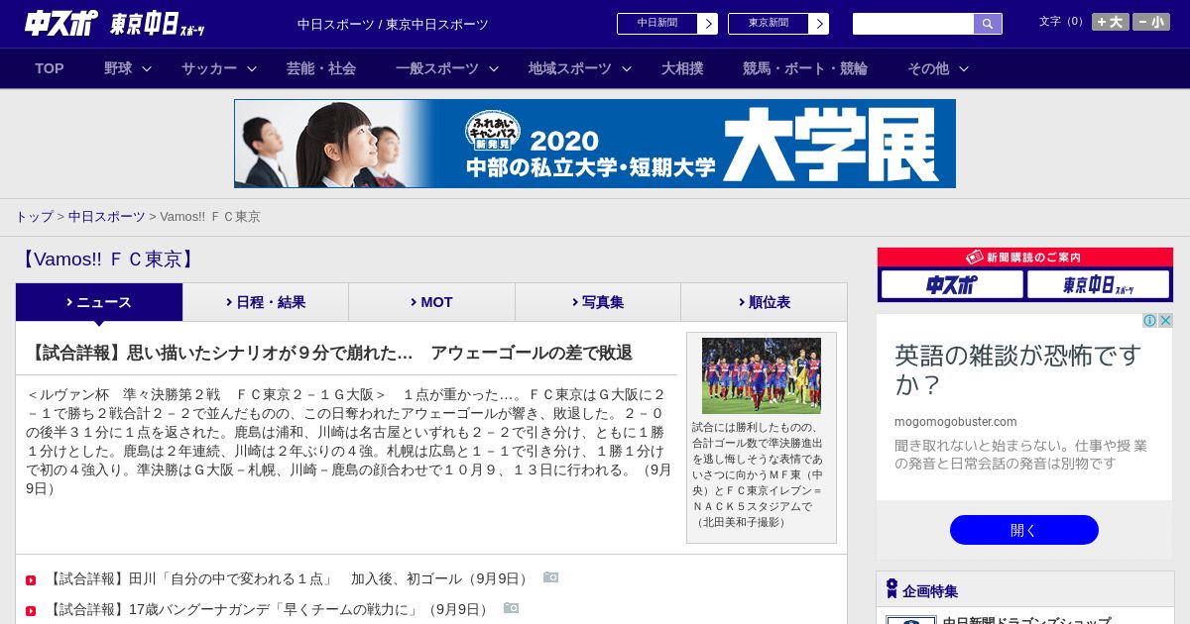Select the ニュース tab
This screenshot has width=1190, height=624.
tap(99, 302)
